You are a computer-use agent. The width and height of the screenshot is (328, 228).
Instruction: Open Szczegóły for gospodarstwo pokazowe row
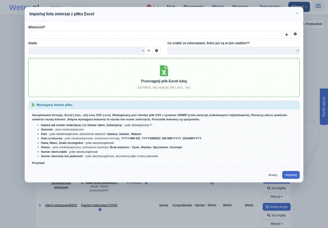pyautogui.click(x=276, y=188)
